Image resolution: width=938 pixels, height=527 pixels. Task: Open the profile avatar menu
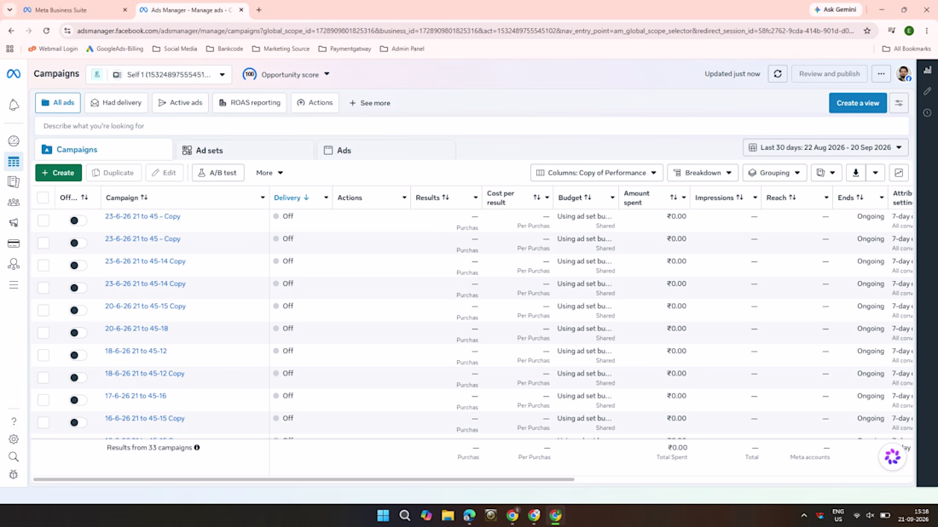[x=903, y=74]
